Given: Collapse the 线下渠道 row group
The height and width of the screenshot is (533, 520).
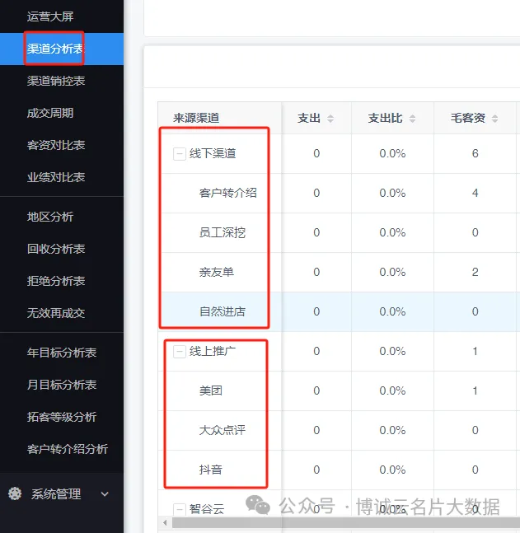Looking at the screenshot, I should coord(179,154).
